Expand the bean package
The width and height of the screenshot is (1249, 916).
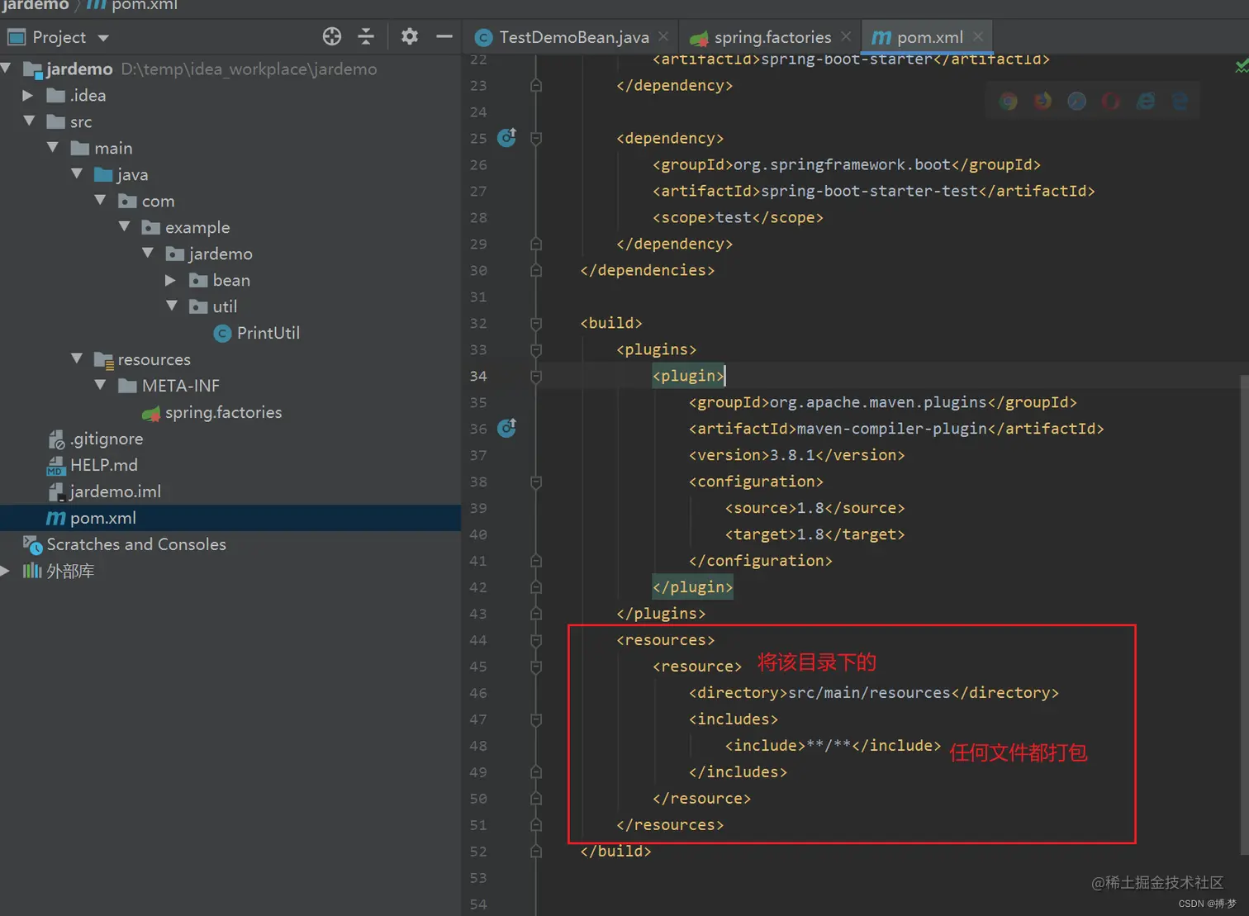tap(170, 281)
